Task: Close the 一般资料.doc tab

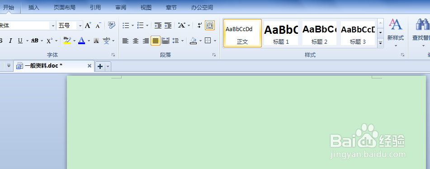Action: [89, 66]
